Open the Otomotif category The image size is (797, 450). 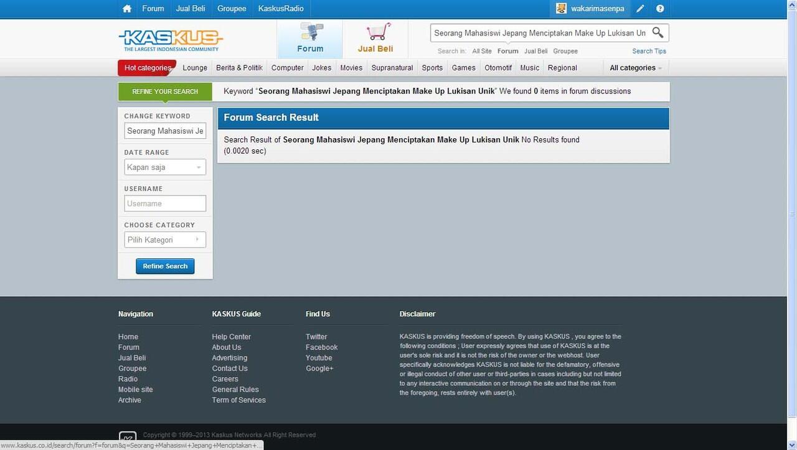tap(498, 68)
